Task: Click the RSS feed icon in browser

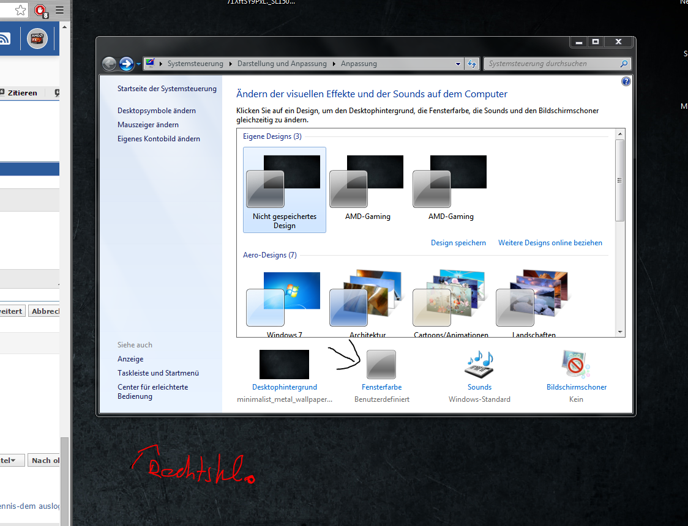Action: (4, 39)
